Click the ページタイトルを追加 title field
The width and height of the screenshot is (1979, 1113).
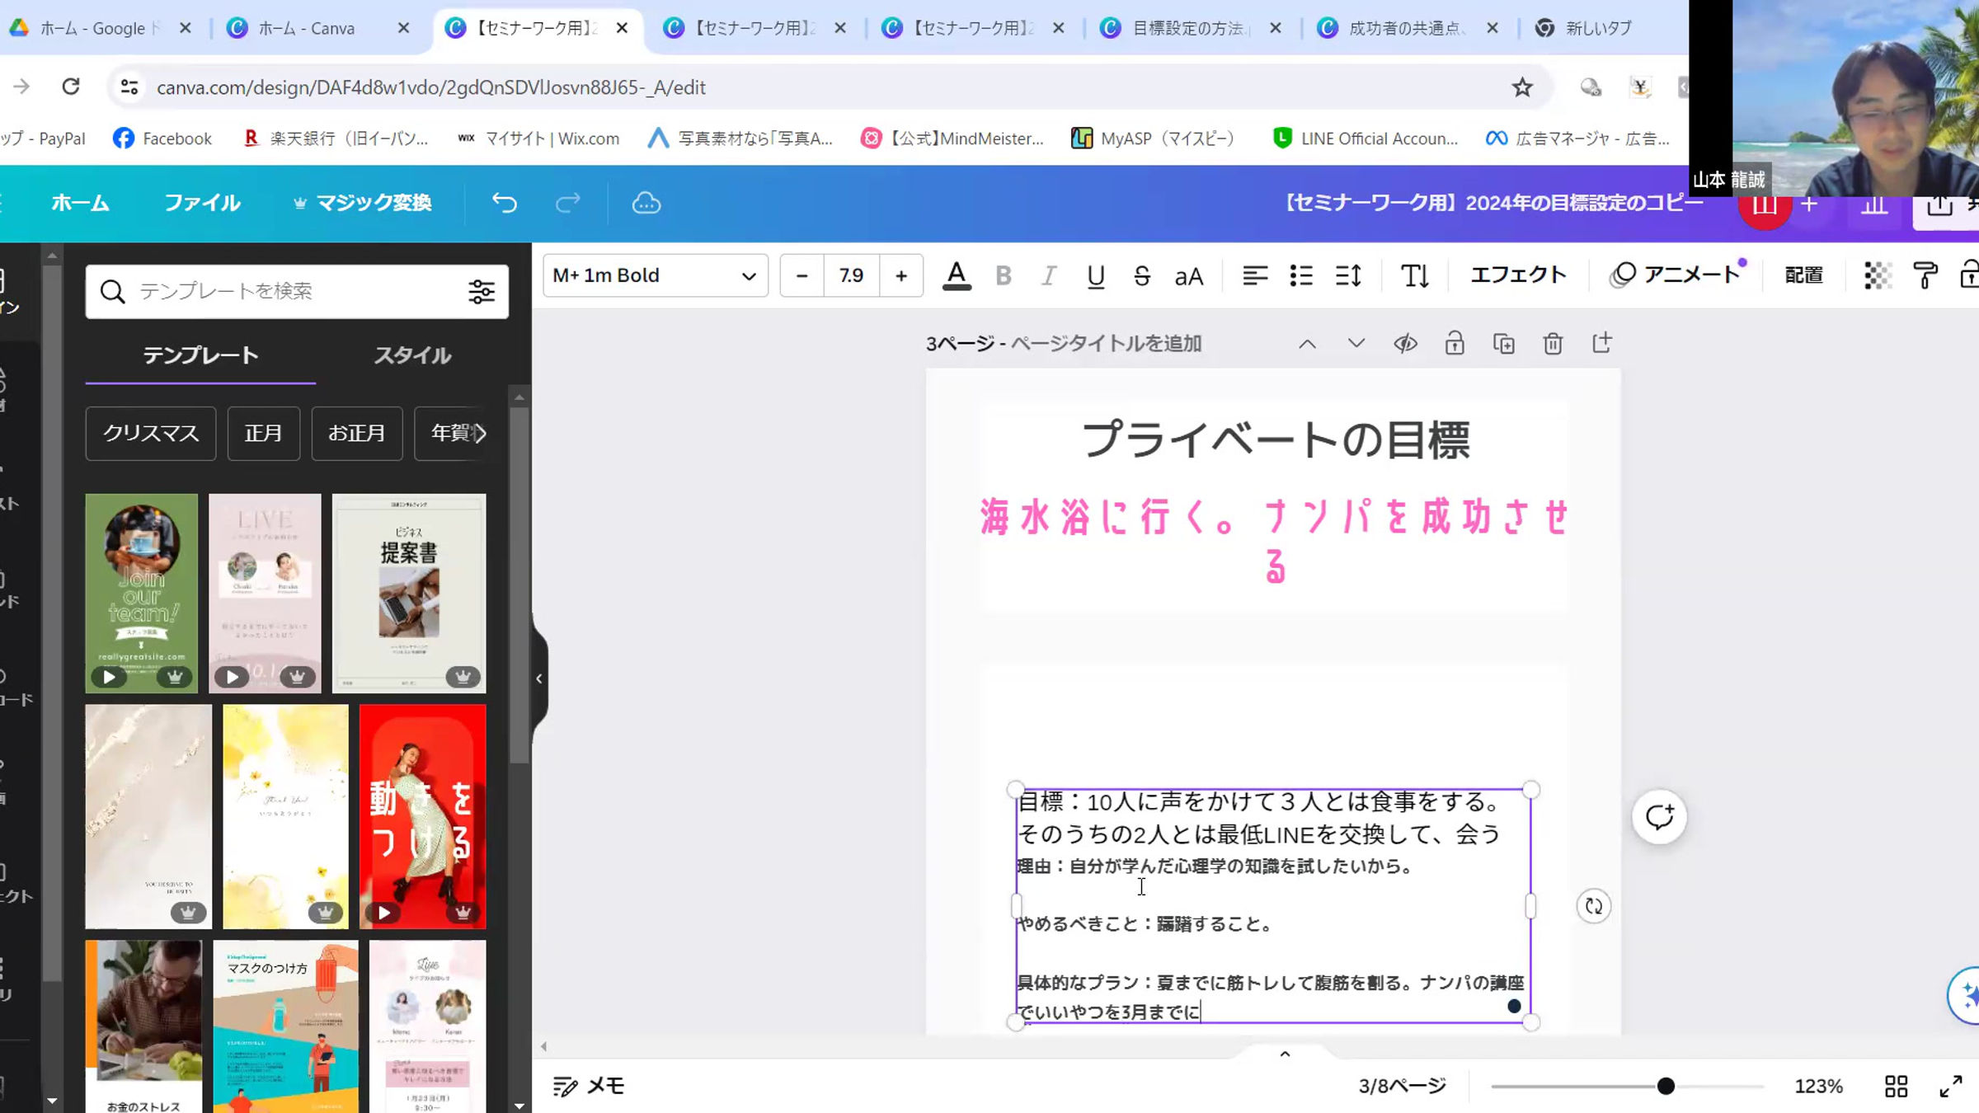coord(1107,344)
